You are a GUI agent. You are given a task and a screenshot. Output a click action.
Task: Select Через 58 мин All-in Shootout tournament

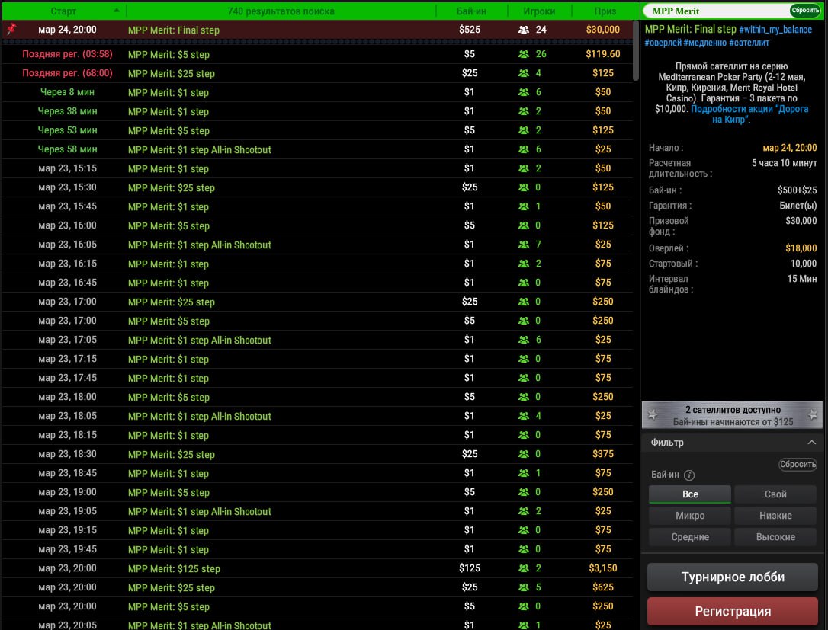[317, 149]
